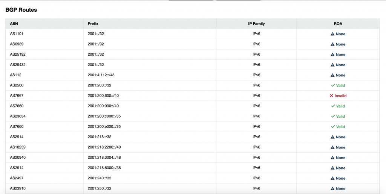Sort by the Prefix column header

pos(93,24)
